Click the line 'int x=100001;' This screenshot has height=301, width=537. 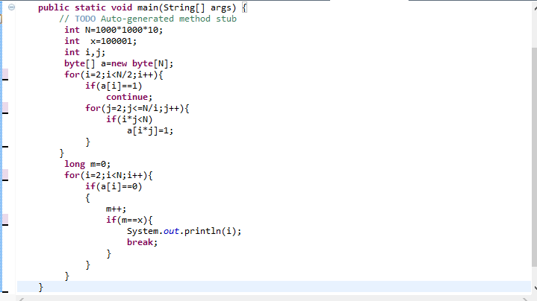[100, 41]
